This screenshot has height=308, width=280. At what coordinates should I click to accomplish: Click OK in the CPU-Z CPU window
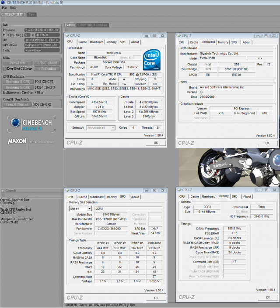(156, 143)
